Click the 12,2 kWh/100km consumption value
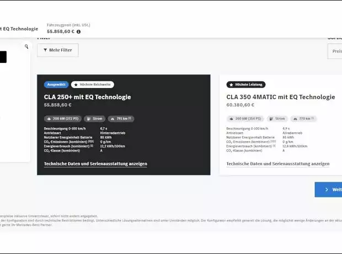Screen dimensions: 342x254 [113, 146]
